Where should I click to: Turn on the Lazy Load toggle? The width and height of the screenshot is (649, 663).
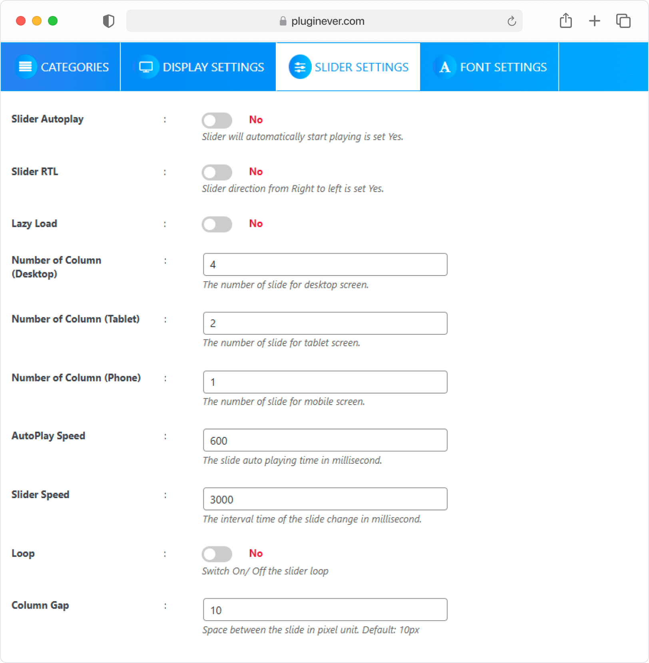point(217,224)
